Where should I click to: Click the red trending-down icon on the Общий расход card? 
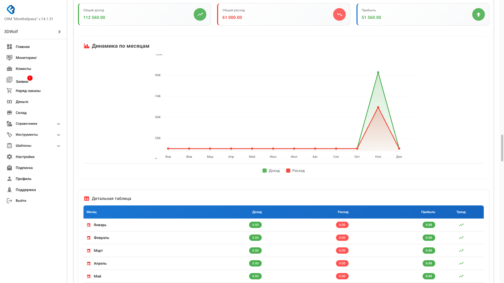[x=339, y=14]
